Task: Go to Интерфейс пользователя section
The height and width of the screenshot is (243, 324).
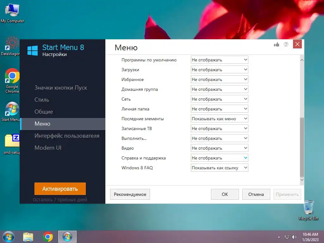Action: (67, 136)
